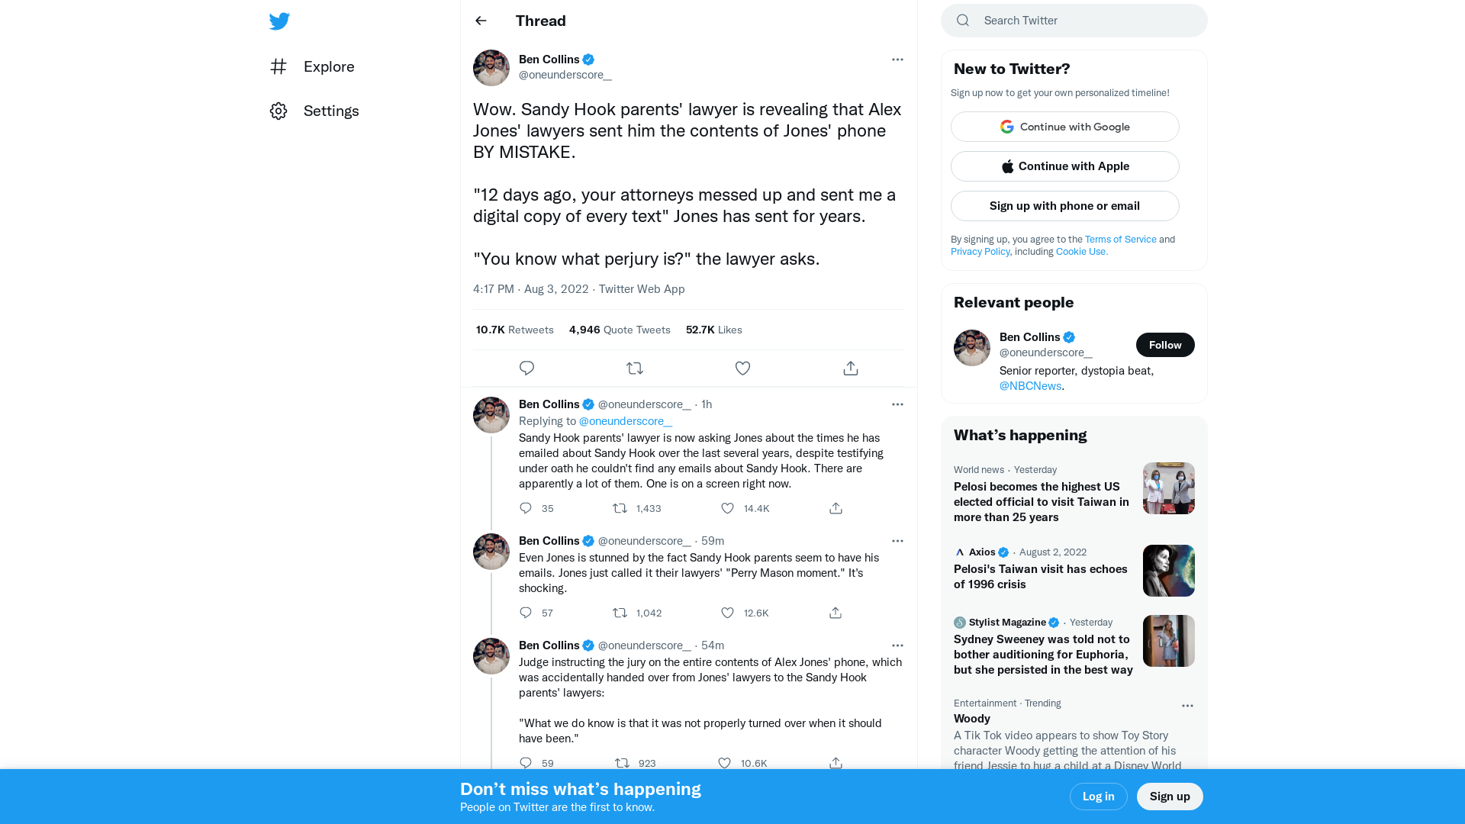
Task: Like the 'Perry Mason moment' tweet
Action: [727, 613]
